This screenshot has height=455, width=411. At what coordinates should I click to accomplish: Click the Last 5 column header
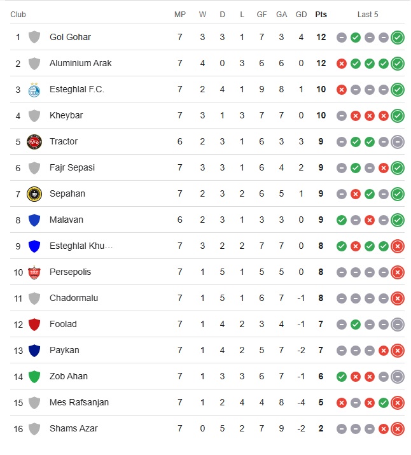click(368, 15)
